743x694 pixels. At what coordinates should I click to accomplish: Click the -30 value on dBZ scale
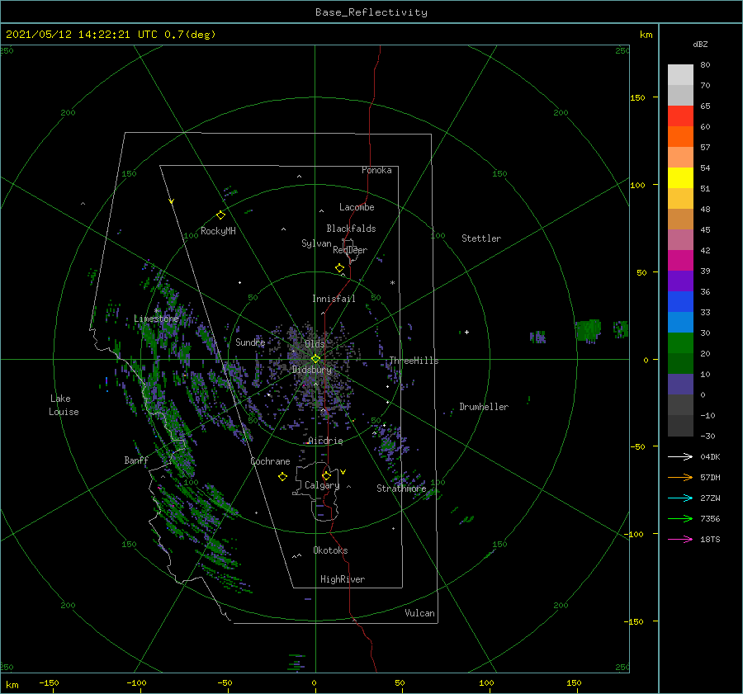coord(708,436)
